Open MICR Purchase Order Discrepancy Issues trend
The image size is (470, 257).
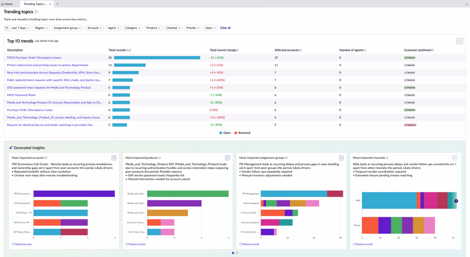34,58
